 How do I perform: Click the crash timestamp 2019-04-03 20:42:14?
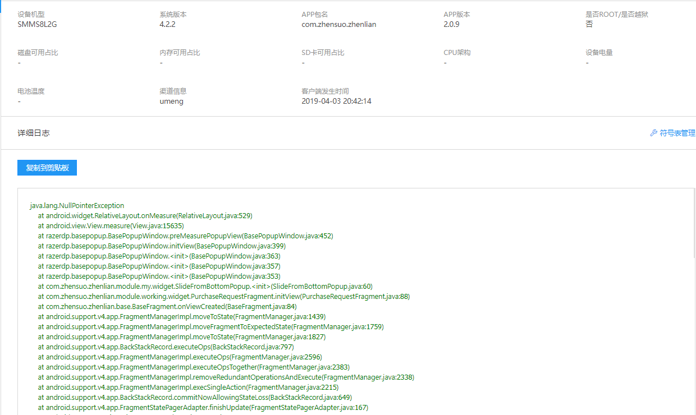pos(337,101)
